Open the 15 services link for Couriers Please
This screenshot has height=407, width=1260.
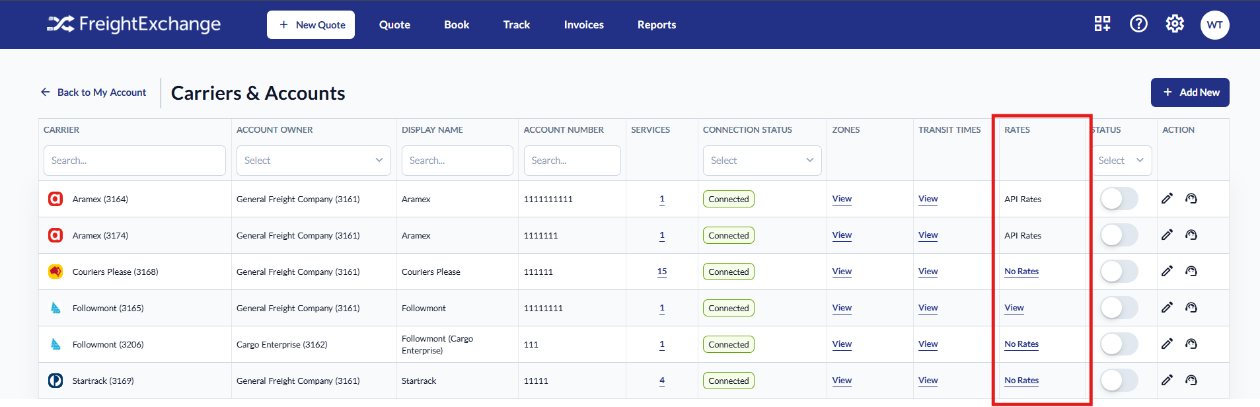[x=662, y=272]
